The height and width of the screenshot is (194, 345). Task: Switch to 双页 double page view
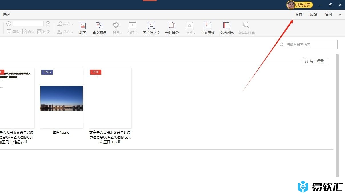point(28,32)
